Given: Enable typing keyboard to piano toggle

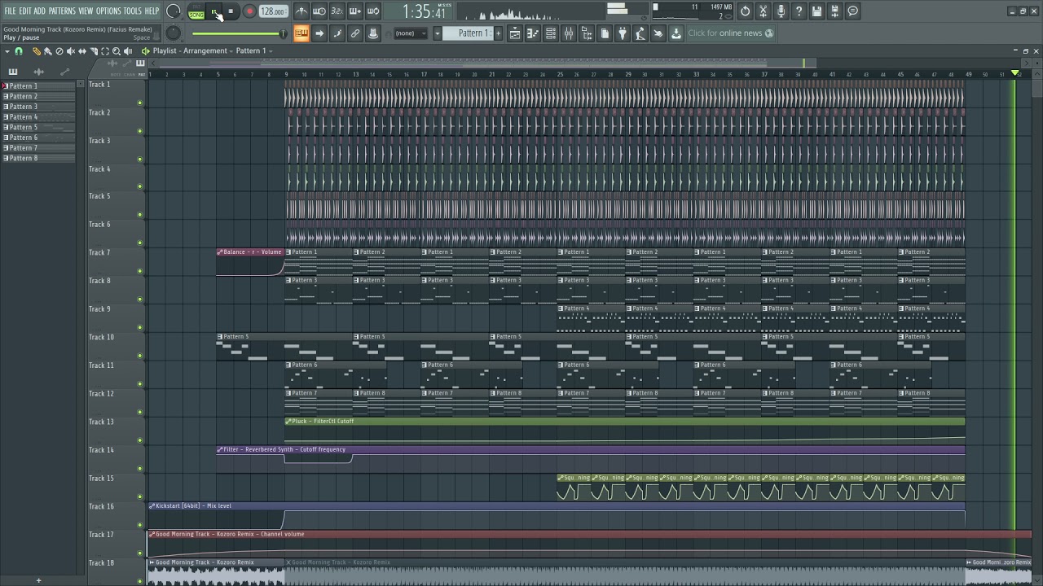Looking at the screenshot, I should click(x=301, y=33).
